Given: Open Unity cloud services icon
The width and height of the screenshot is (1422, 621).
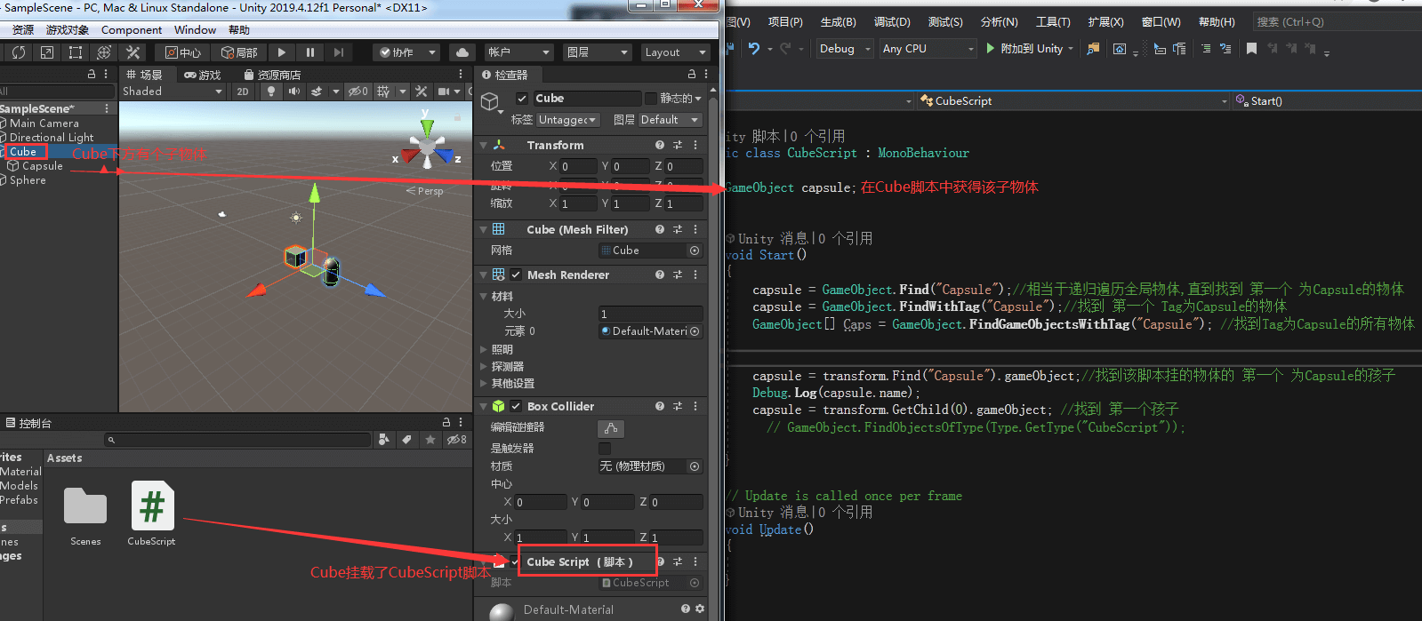Looking at the screenshot, I should [462, 52].
